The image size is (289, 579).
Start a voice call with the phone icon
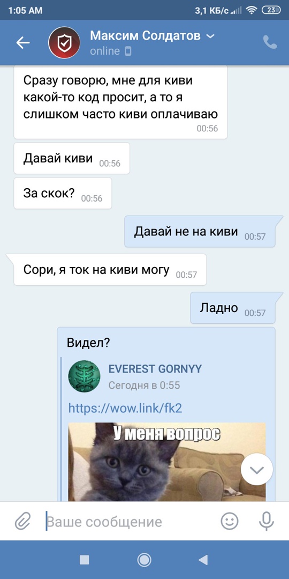tap(270, 42)
